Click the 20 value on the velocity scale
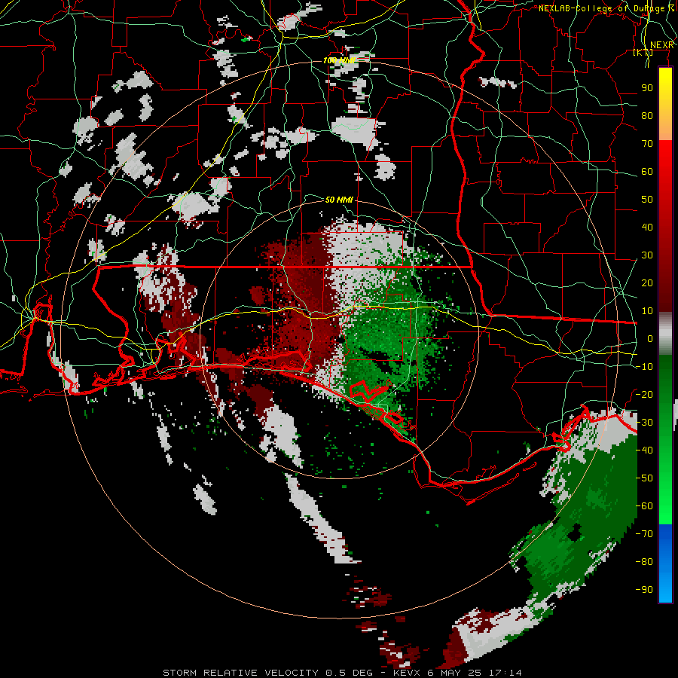This screenshot has height=678, width=678. pyautogui.click(x=647, y=282)
